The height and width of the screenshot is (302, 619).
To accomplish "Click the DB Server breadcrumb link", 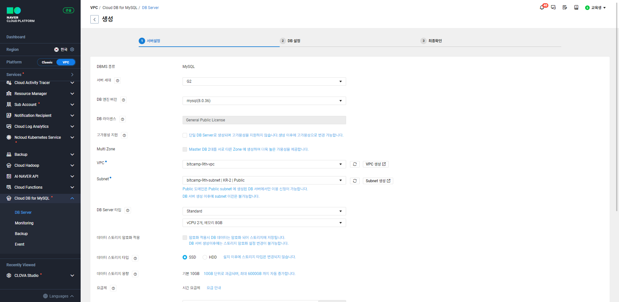I will (x=151, y=8).
